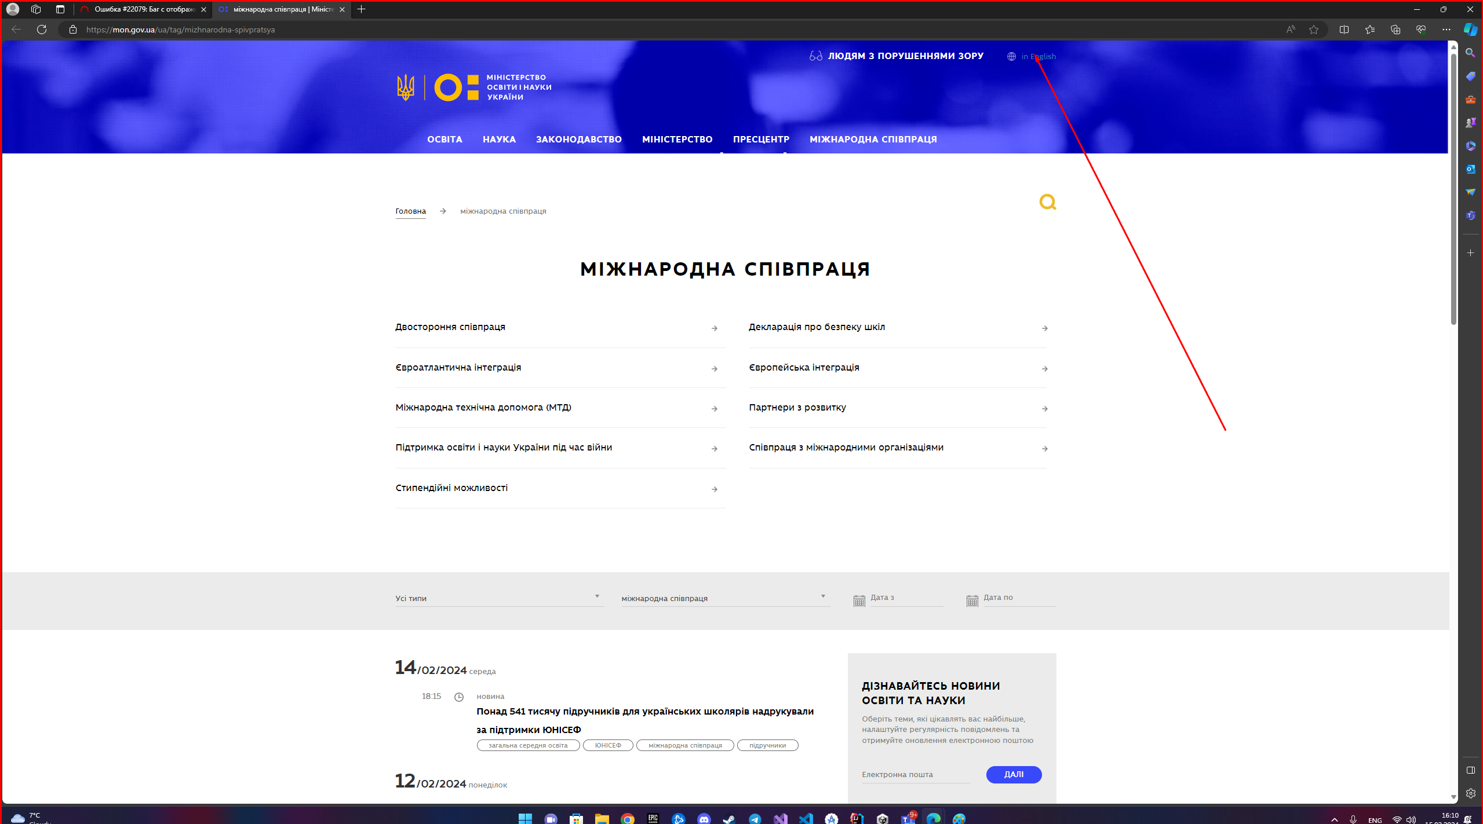Viewport: 1483px width, 824px height.
Task: Focus the Електронна пошта input field
Action: click(x=915, y=775)
